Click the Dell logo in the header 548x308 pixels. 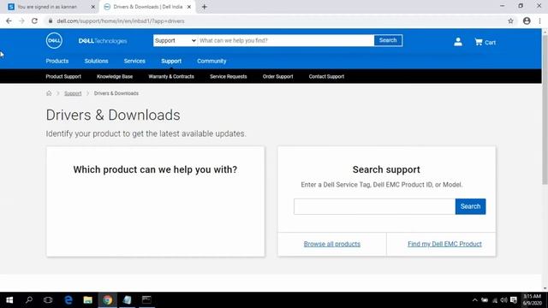point(54,41)
